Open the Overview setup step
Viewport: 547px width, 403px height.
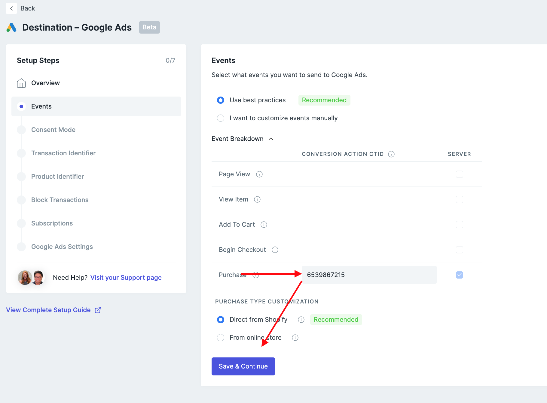45,83
